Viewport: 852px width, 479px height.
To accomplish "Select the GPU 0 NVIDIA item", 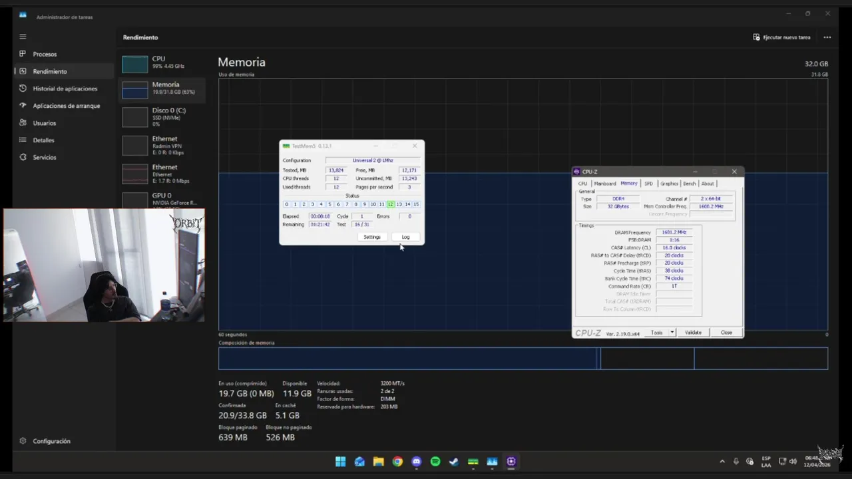I will 162,199.
